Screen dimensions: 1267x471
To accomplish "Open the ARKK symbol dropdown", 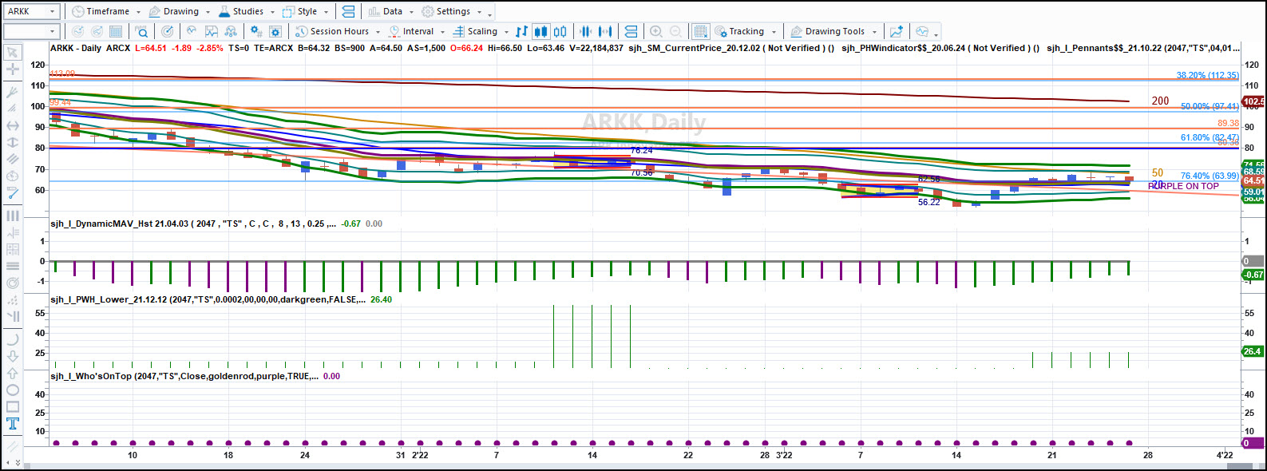I will [x=53, y=12].
